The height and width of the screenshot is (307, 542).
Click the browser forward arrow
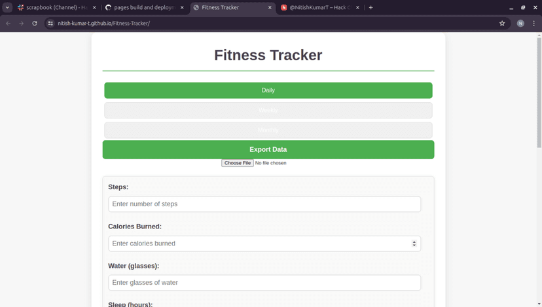click(22, 23)
